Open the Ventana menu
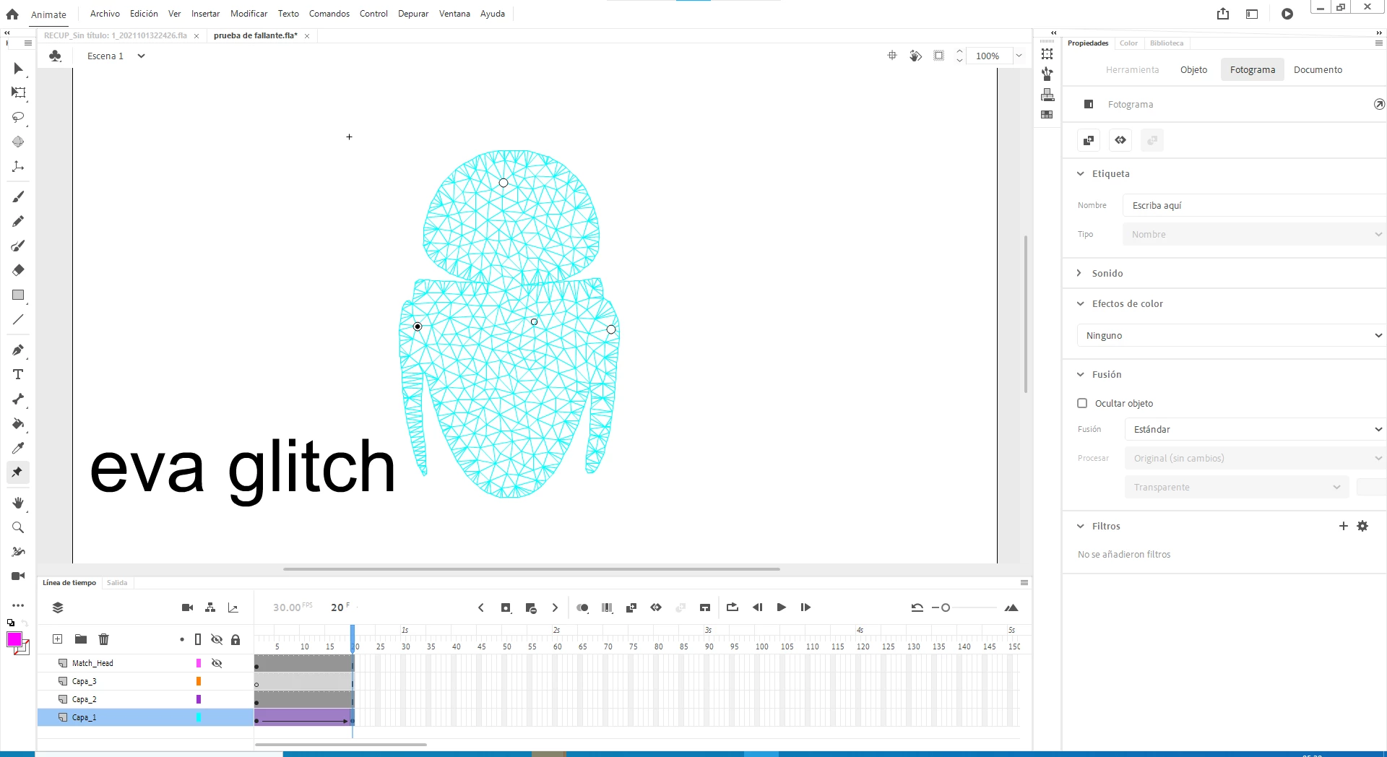Image resolution: width=1387 pixels, height=757 pixels. tap(454, 14)
